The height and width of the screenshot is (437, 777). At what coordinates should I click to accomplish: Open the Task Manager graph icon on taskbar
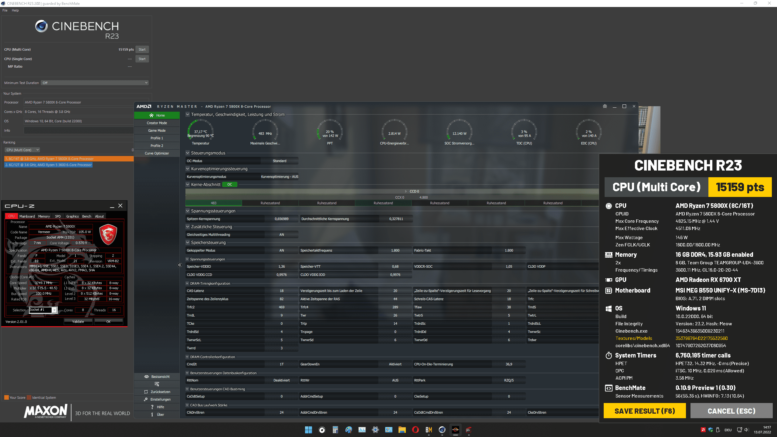click(x=362, y=430)
